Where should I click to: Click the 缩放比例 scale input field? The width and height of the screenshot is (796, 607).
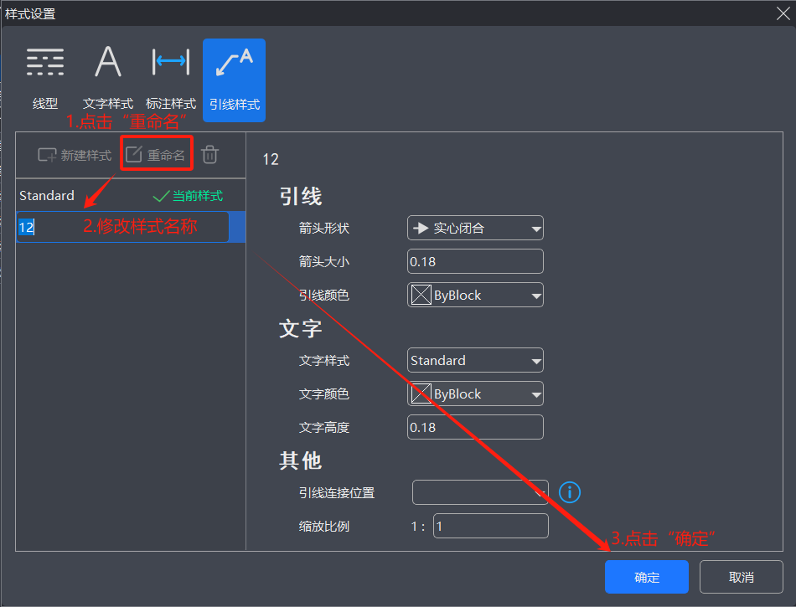[490, 526]
